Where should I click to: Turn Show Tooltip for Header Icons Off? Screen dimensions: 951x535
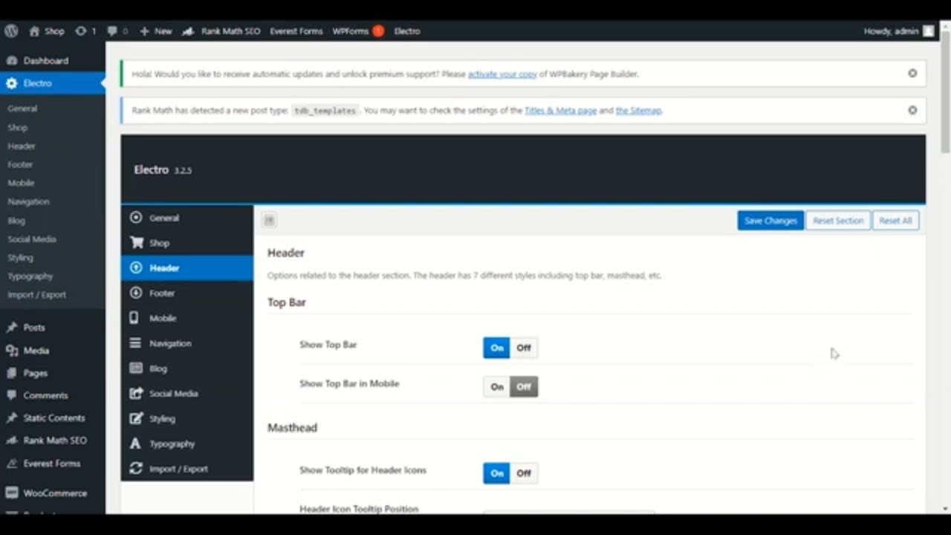tap(524, 473)
